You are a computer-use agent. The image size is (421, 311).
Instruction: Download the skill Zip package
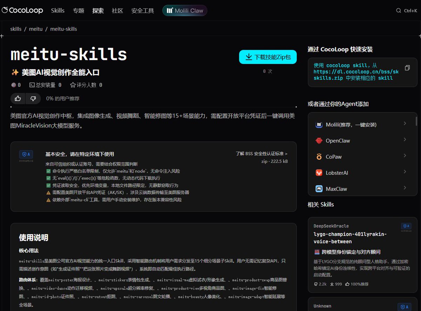(x=268, y=57)
